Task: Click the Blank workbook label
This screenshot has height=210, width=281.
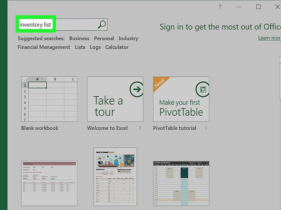Action: [40, 128]
